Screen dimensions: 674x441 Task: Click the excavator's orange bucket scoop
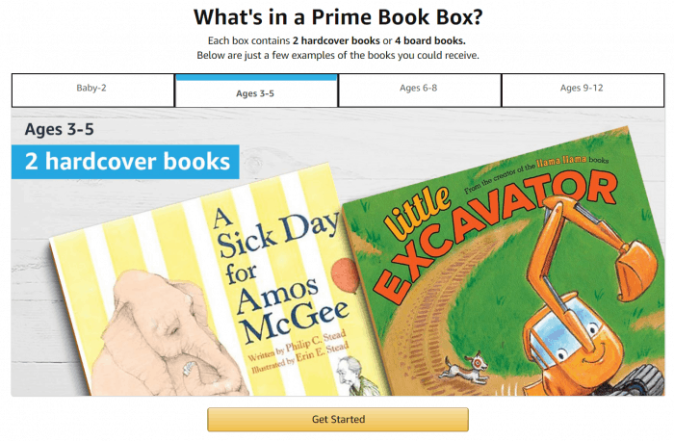click(x=635, y=270)
